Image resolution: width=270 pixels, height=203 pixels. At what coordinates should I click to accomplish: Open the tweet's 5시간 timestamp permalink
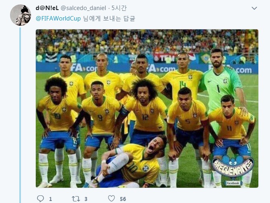pyautogui.click(x=119, y=8)
